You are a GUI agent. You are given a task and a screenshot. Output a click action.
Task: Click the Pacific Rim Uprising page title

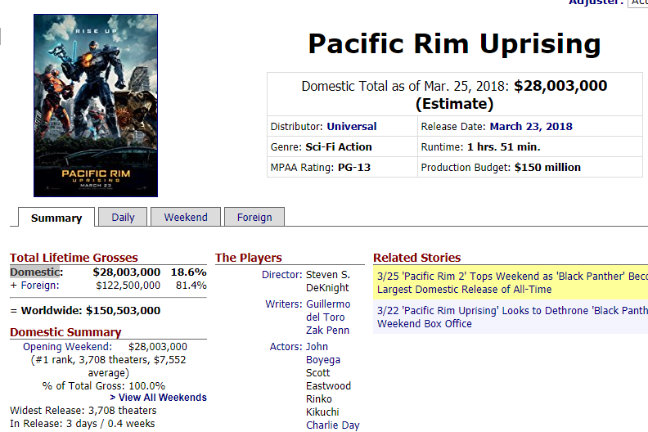pyautogui.click(x=455, y=44)
